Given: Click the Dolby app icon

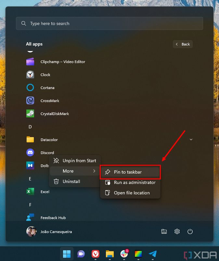Looking at the screenshot, I should pos(30,165).
